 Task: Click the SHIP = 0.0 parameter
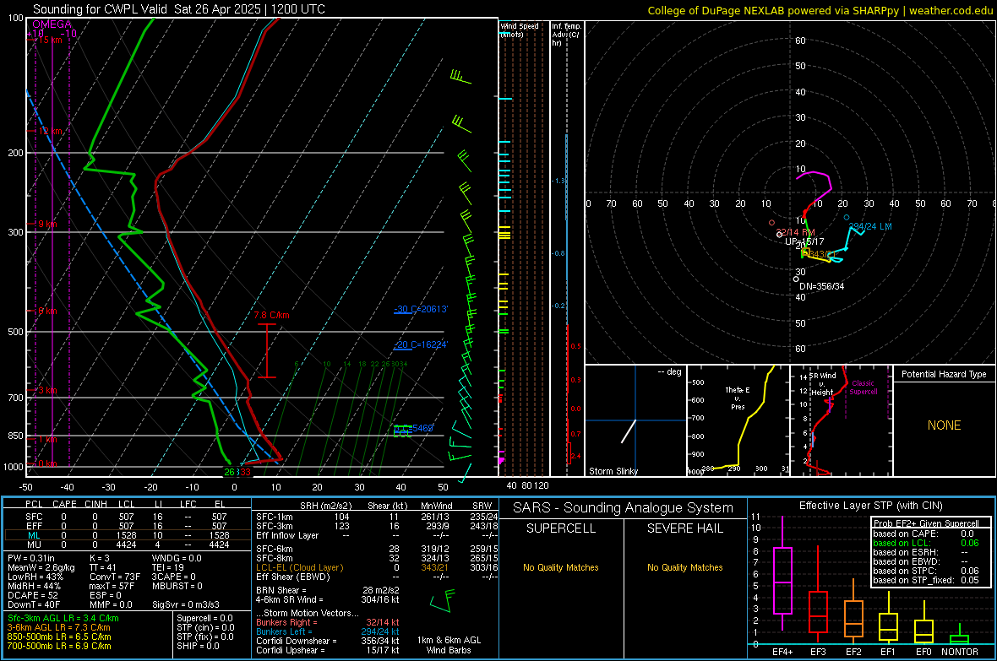click(198, 646)
